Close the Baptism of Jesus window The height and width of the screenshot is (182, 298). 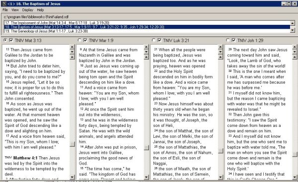point(294,3)
